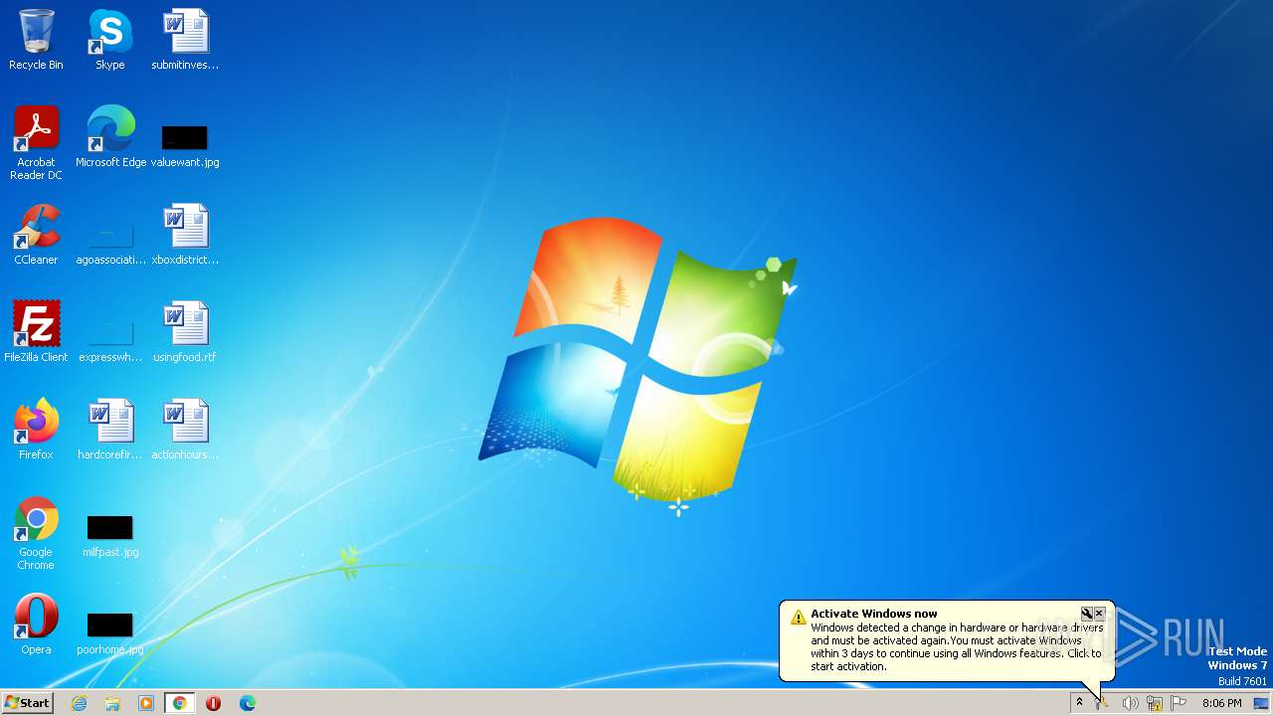Screen dimensions: 1273x716
Task: Show hidden tray icons
Action: click(1079, 703)
